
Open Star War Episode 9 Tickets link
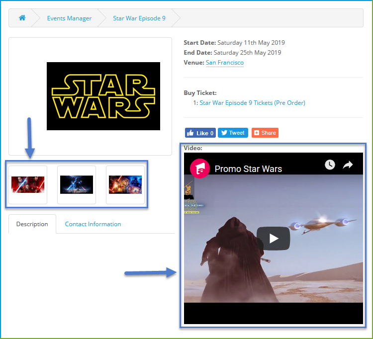pyautogui.click(x=252, y=103)
